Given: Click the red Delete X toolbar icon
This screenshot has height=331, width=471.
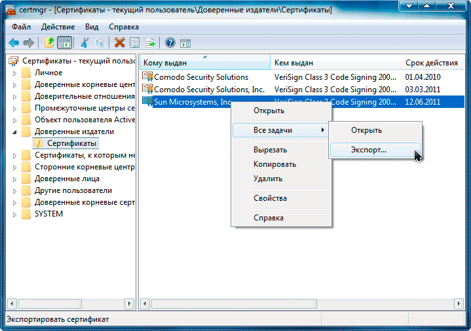Looking at the screenshot, I should [120, 43].
